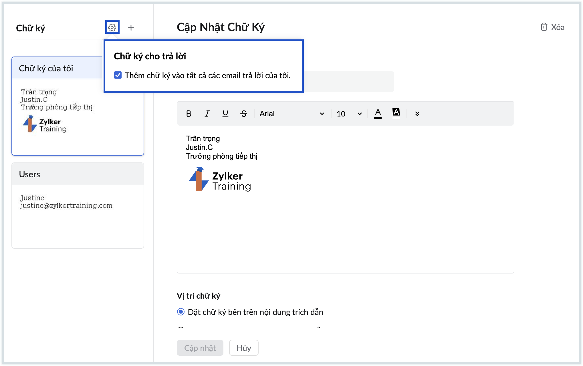Click the Zylker Training logo in the editor

point(220,179)
